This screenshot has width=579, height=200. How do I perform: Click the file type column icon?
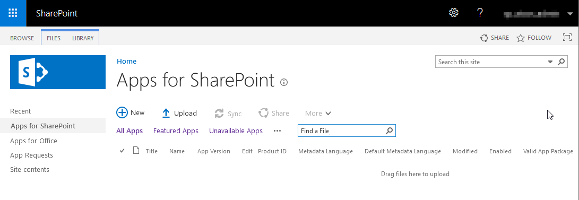coord(136,150)
